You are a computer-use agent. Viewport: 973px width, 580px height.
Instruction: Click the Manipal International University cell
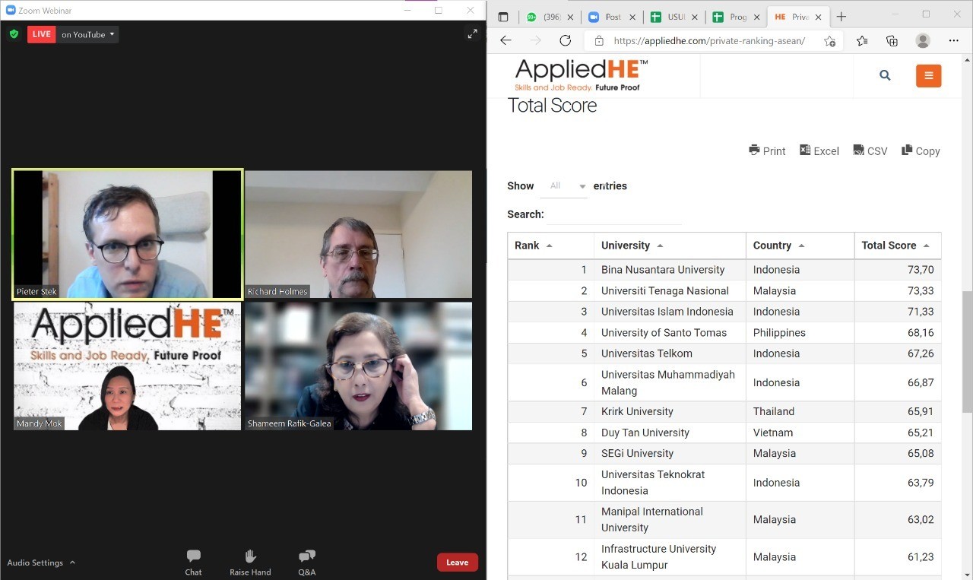pos(670,520)
